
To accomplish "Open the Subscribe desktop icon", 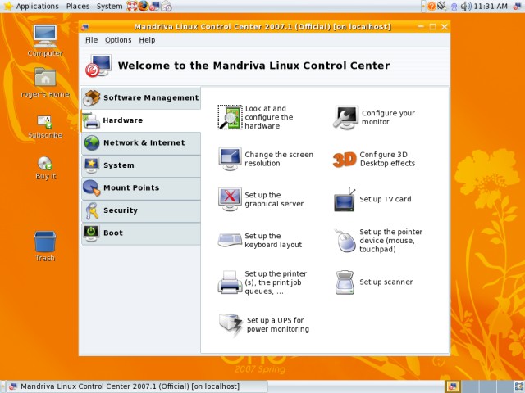I will point(45,127).
